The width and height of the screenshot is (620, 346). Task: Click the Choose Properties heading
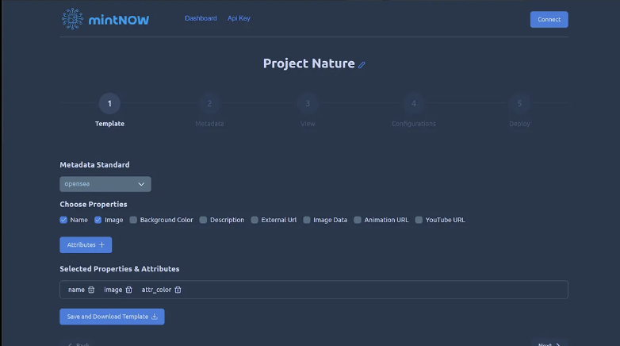coord(94,204)
